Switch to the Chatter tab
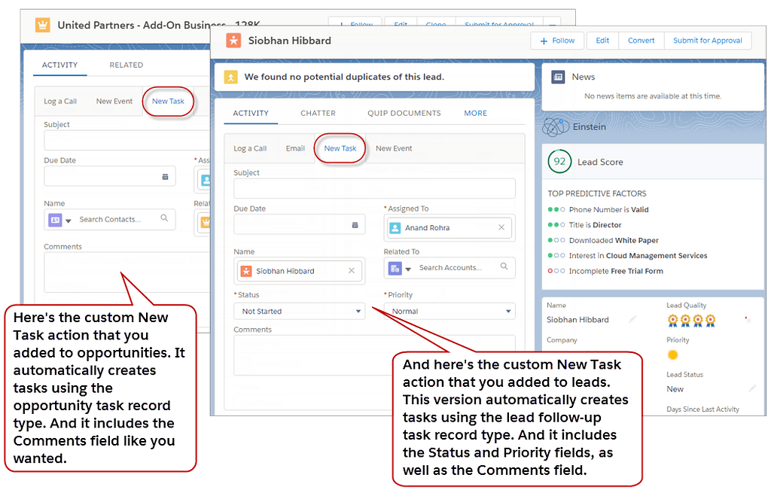771x499 pixels. click(x=318, y=113)
